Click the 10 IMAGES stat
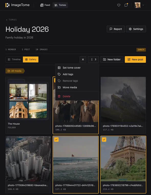Image resolution: width=151 pixels, height=195 pixels. click(41, 50)
